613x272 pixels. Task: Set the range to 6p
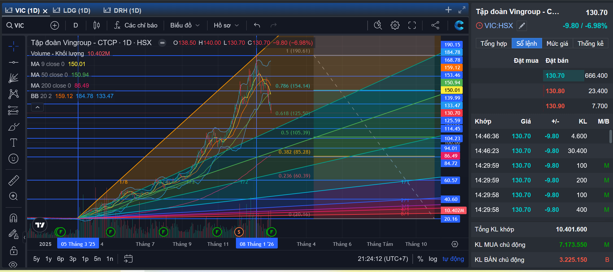point(60,259)
